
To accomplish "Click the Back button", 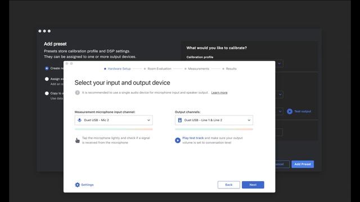I will pos(229,185).
